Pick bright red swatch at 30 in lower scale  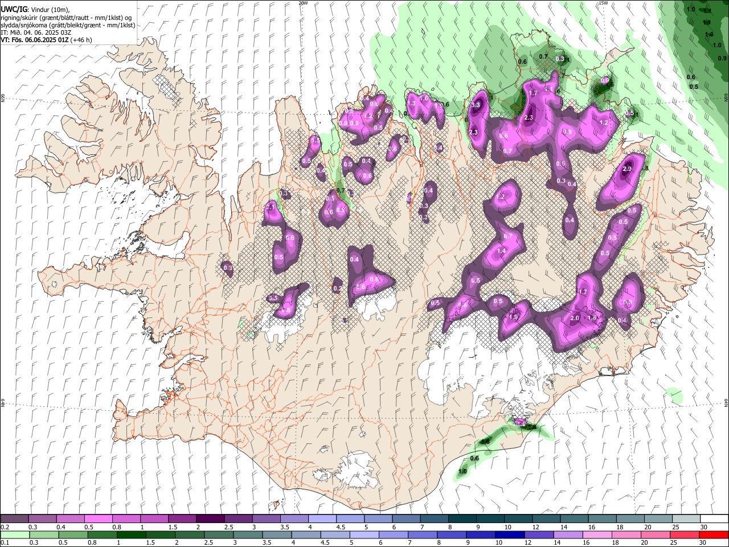pyautogui.click(x=715, y=534)
